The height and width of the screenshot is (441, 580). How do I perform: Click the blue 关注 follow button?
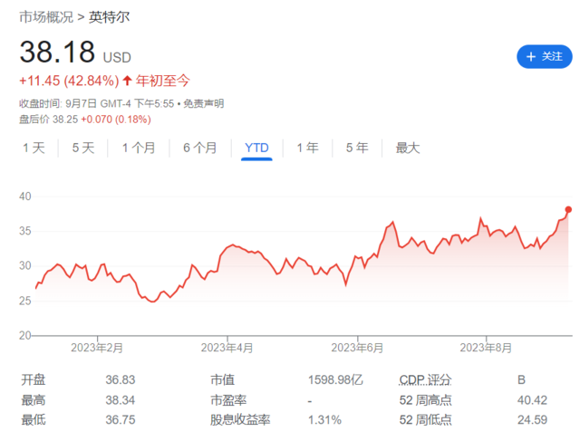coord(544,56)
